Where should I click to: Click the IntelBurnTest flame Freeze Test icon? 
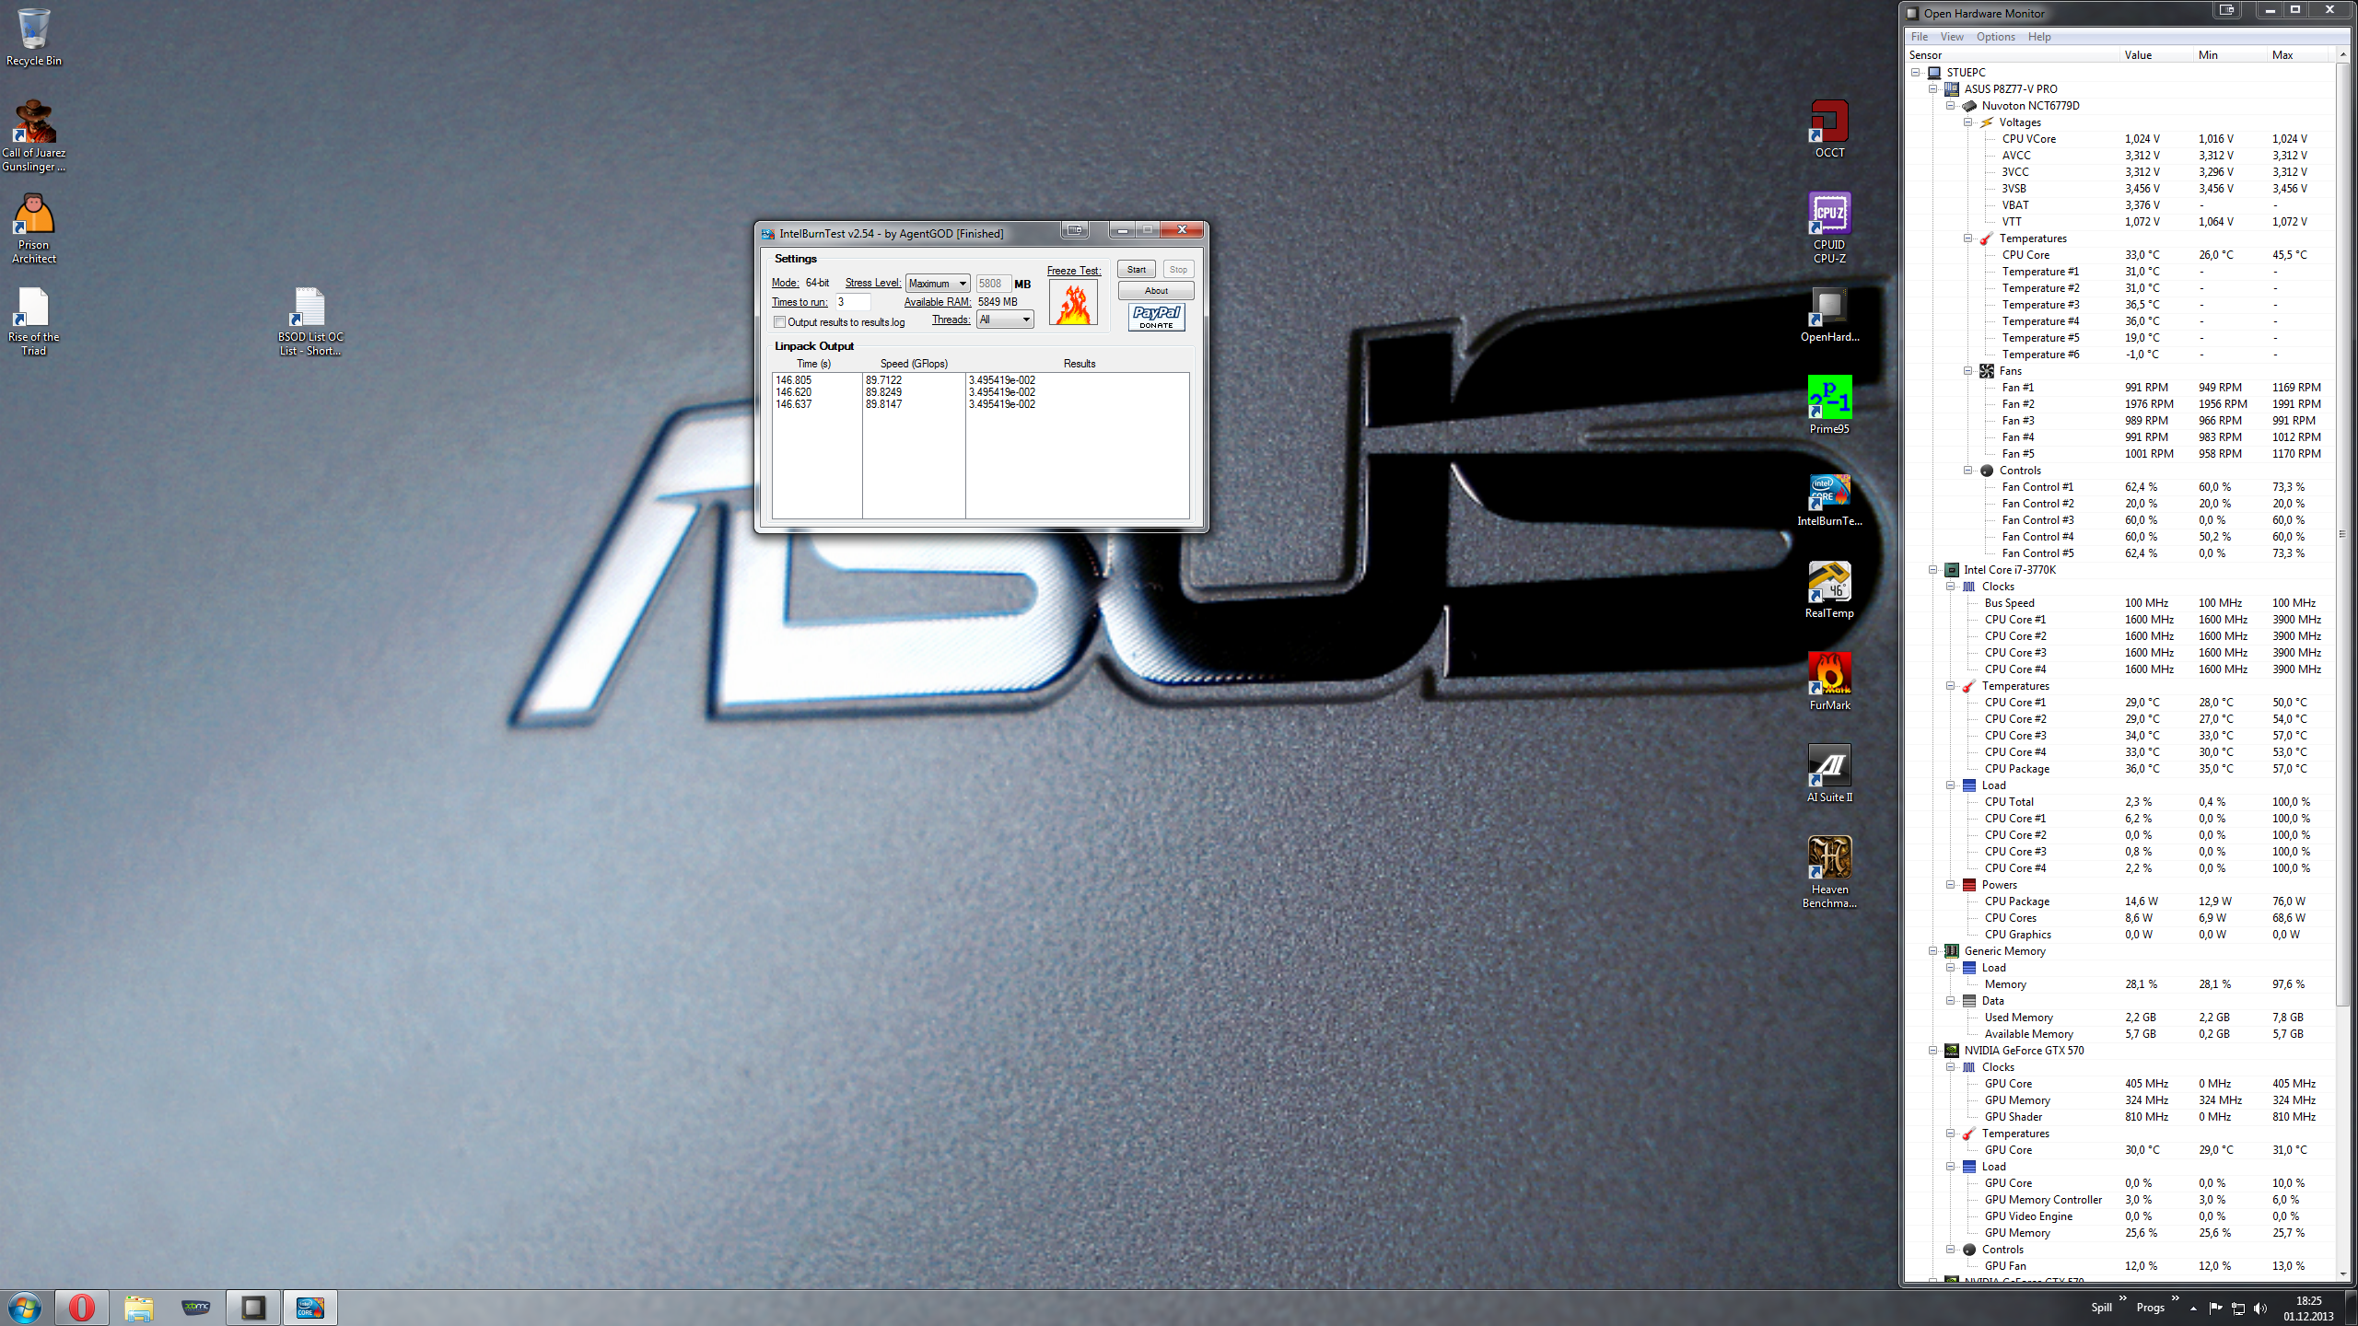[1073, 303]
